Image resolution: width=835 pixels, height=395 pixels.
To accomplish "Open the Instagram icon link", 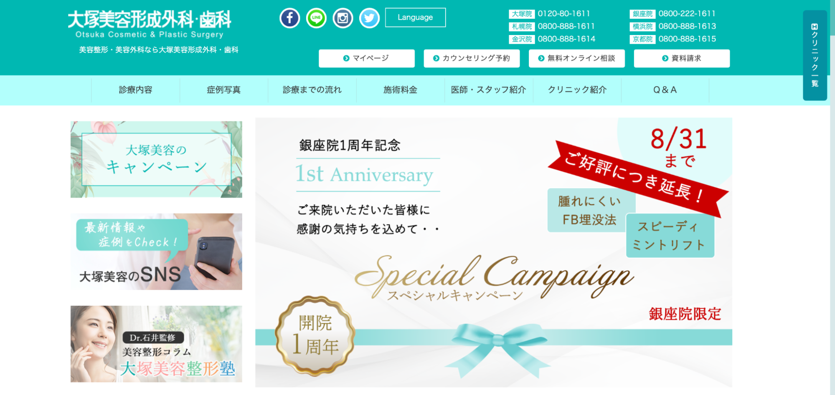I will tap(343, 18).
